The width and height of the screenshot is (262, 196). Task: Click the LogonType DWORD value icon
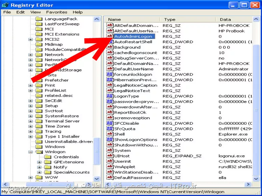pos(110,96)
